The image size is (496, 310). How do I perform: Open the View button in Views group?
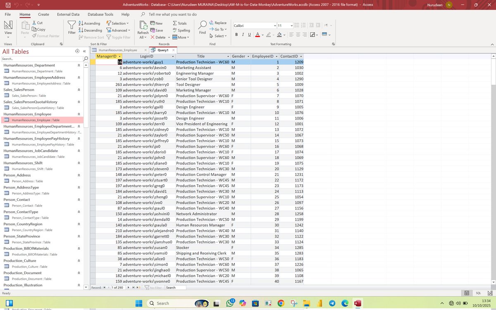(8, 29)
